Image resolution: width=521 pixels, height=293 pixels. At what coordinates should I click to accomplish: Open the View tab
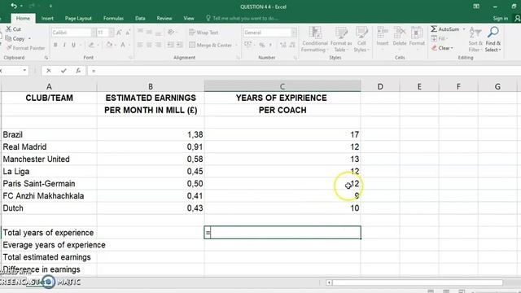[189, 18]
